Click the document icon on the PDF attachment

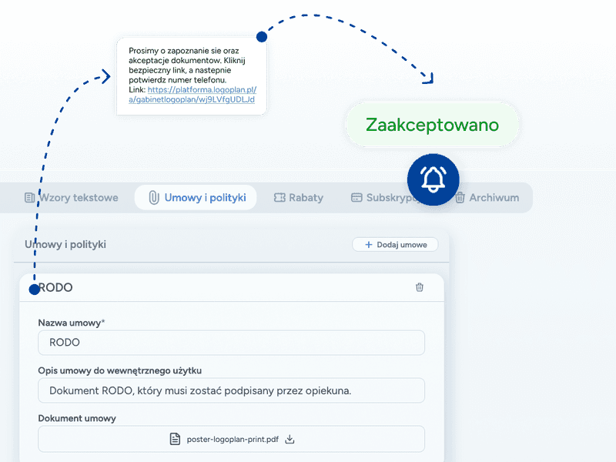(x=175, y=438)
